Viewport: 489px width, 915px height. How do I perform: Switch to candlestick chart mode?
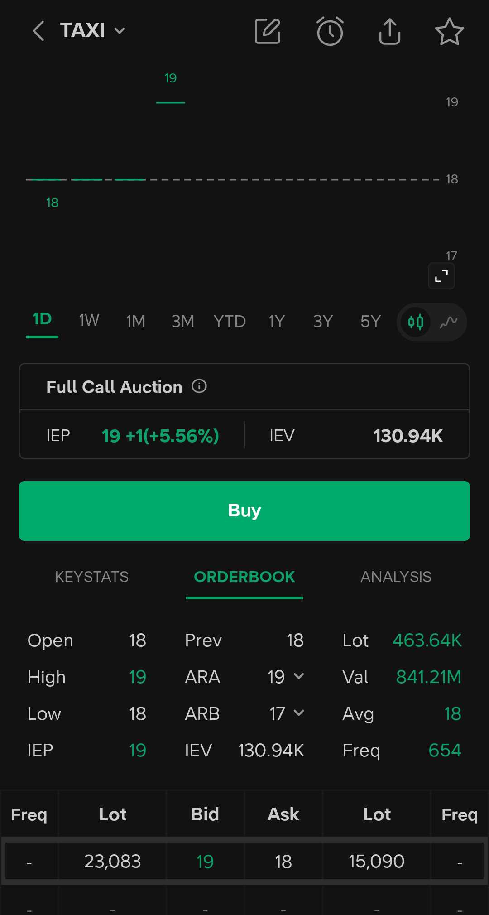[x=415, y=322]
